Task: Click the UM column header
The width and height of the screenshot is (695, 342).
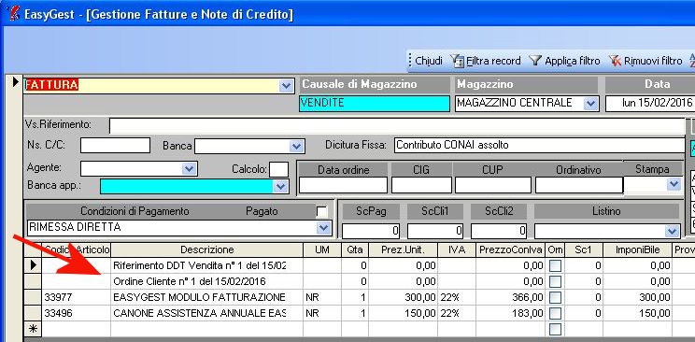Action: (x=322, y=249)
